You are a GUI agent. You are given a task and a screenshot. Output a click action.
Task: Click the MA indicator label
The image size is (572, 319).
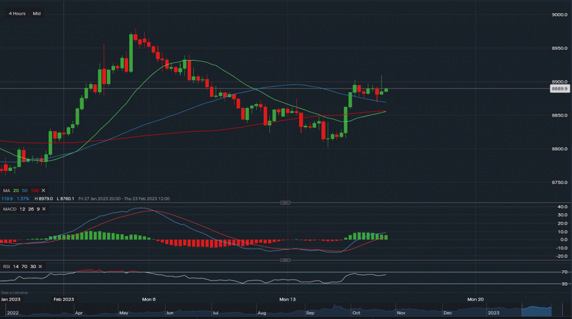tap(6, 190)
